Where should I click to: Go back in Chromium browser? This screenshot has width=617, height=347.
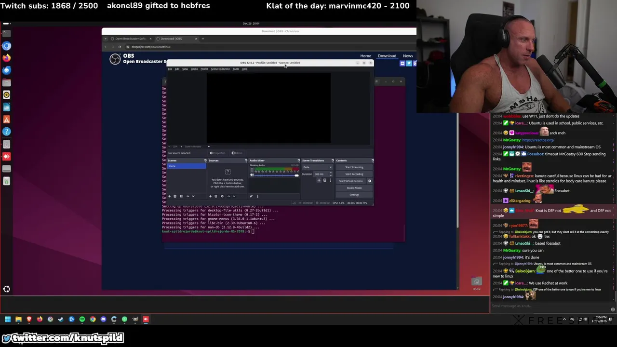(x=106, y=47)
